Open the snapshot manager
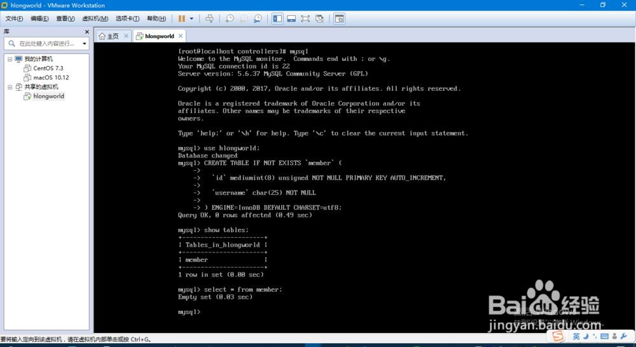Image resolution: width=636 pixels, height=347 pixels. click(258, 18)
